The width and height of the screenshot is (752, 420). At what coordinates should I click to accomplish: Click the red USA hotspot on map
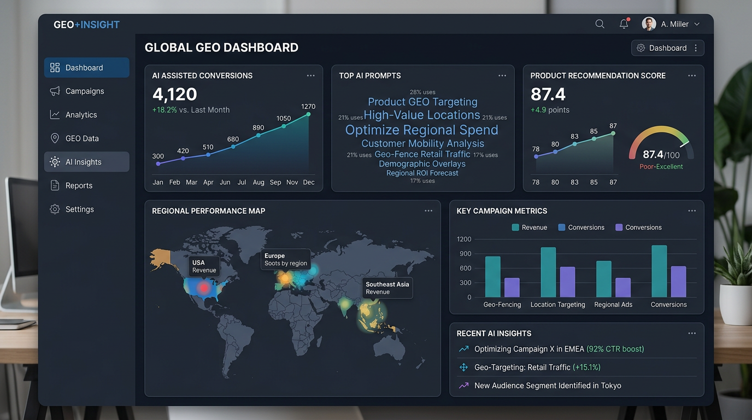204,287
